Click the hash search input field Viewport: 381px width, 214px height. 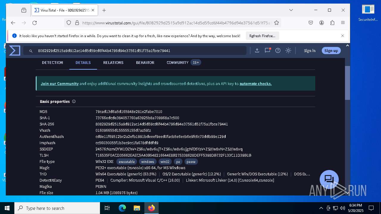[x=135, y=51]
